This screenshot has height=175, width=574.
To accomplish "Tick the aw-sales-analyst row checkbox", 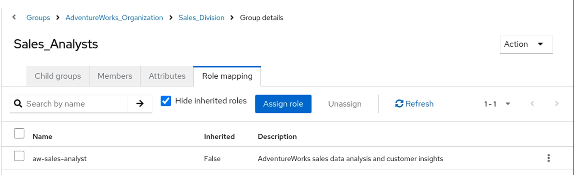I will pyautogui.click(x=19, y=156).
